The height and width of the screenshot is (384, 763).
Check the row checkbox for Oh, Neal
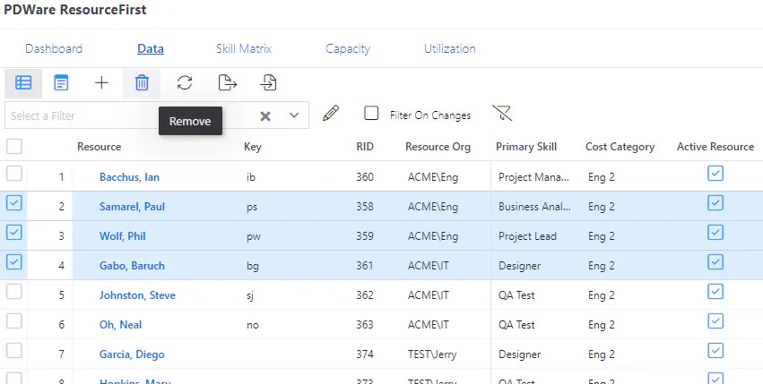pyautogui.click(x=14, y=321)
